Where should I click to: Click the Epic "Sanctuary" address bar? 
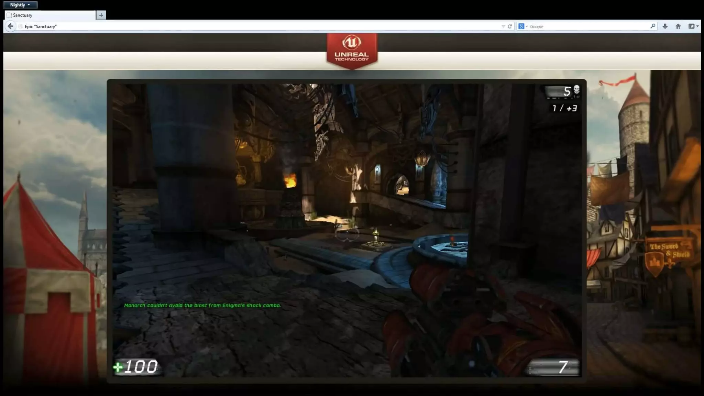click(241, 26)
